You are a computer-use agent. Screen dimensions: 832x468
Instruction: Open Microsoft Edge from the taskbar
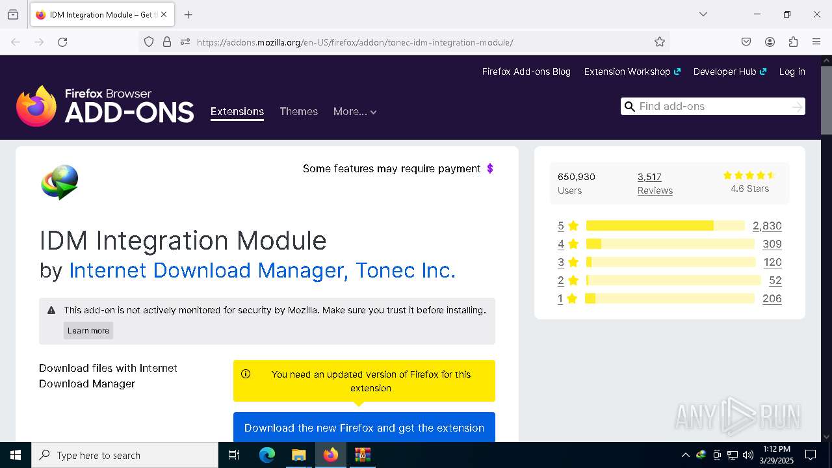[267, 455]
